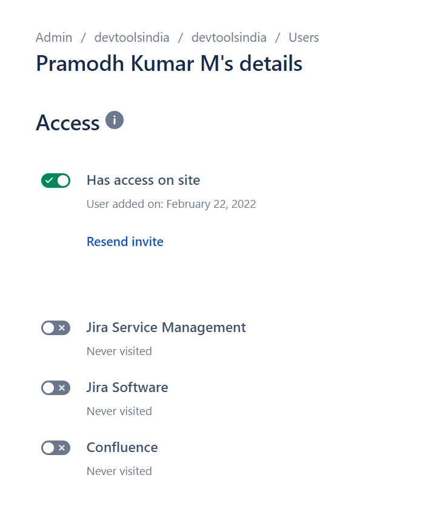Viewport: 440px width, 509px height.
Task: Click the Pramodh Kumar M's details heading
Action: 169,63
